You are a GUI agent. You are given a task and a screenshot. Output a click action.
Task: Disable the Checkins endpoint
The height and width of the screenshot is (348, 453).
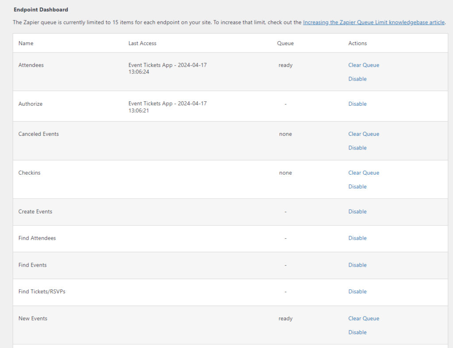357,186
